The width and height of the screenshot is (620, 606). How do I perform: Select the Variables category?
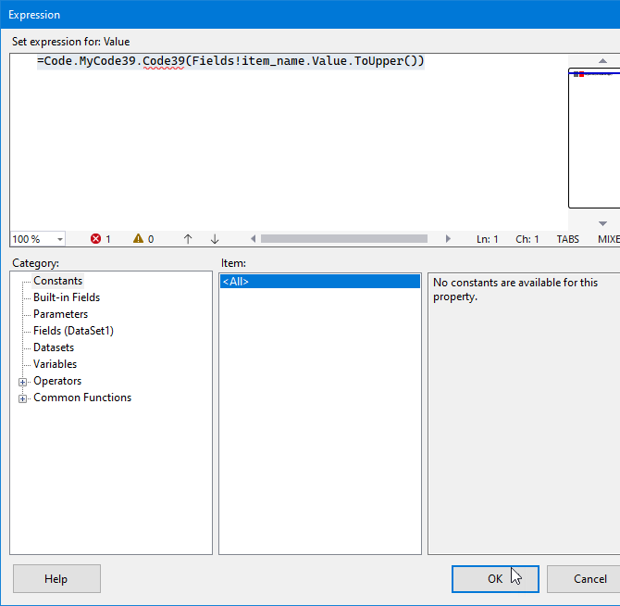[55, 364]
